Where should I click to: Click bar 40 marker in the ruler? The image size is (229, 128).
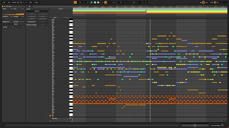pos(117,7)
